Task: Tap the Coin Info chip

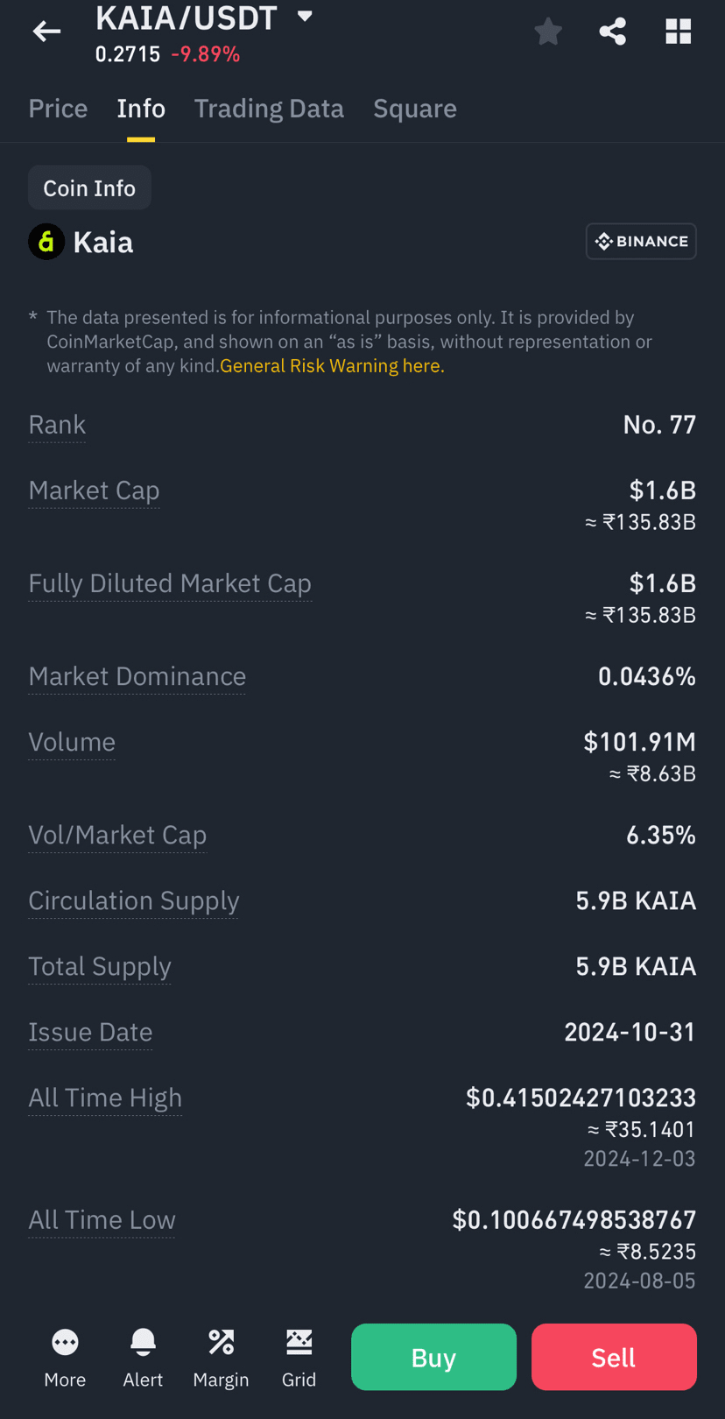Action: click(89, 188)
